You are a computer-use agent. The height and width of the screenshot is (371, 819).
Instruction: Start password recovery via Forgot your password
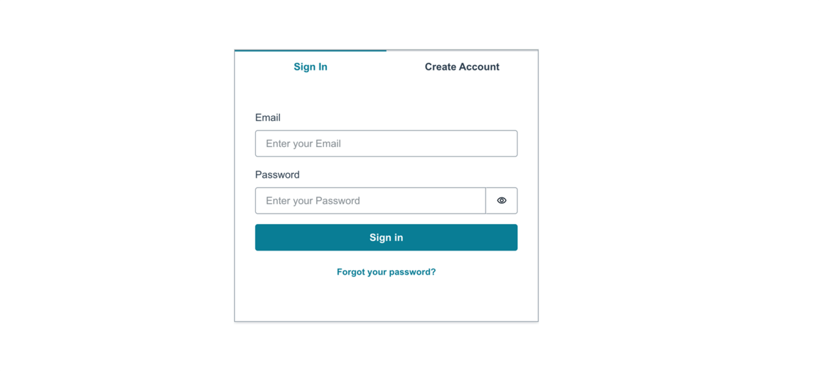386,272
